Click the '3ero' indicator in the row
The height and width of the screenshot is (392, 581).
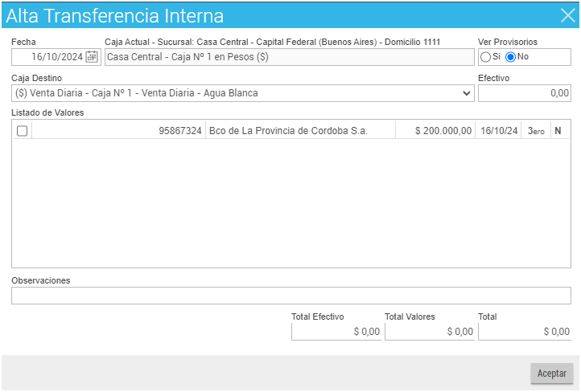[x=535, y=131]
